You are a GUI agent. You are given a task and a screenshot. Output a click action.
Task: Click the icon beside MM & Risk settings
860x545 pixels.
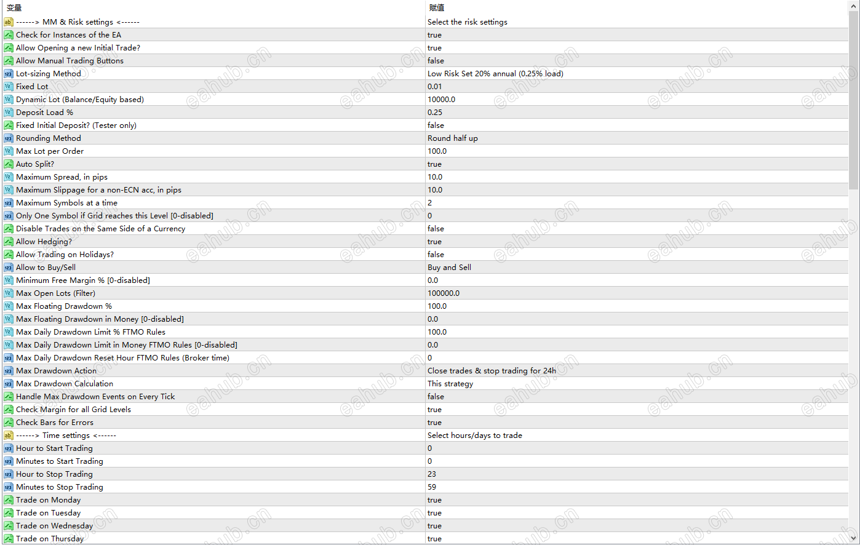pyautogui.click(x=8, y=22)
